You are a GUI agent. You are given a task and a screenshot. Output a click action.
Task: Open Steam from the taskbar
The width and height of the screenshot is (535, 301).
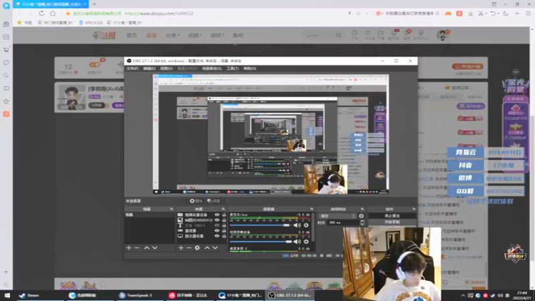coord(29,296)
